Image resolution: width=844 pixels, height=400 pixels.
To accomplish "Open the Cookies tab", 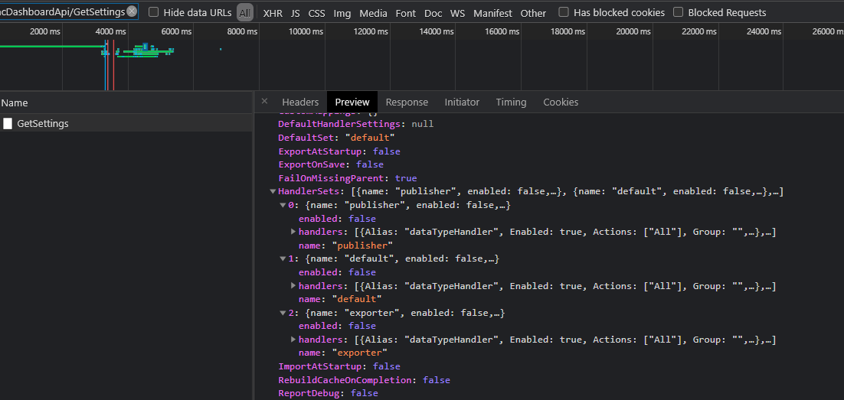I will (x=561, y=102).
